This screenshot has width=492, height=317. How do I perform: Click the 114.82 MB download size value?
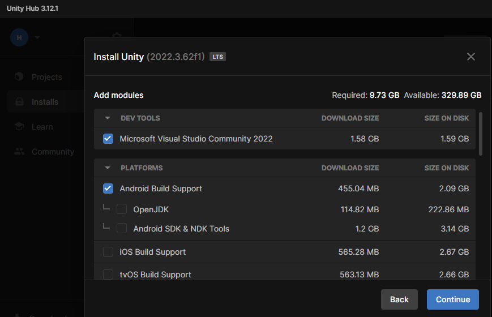[360, 209]
